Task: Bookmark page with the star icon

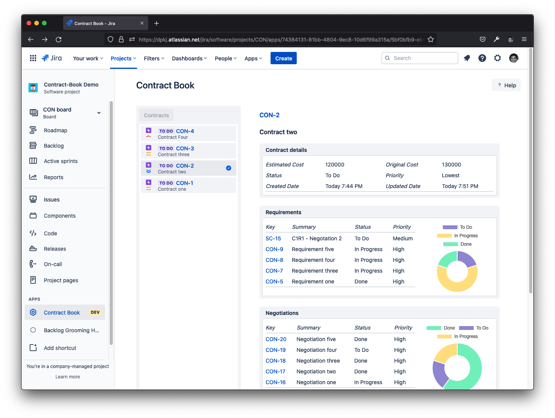Action: pos(431,39)
